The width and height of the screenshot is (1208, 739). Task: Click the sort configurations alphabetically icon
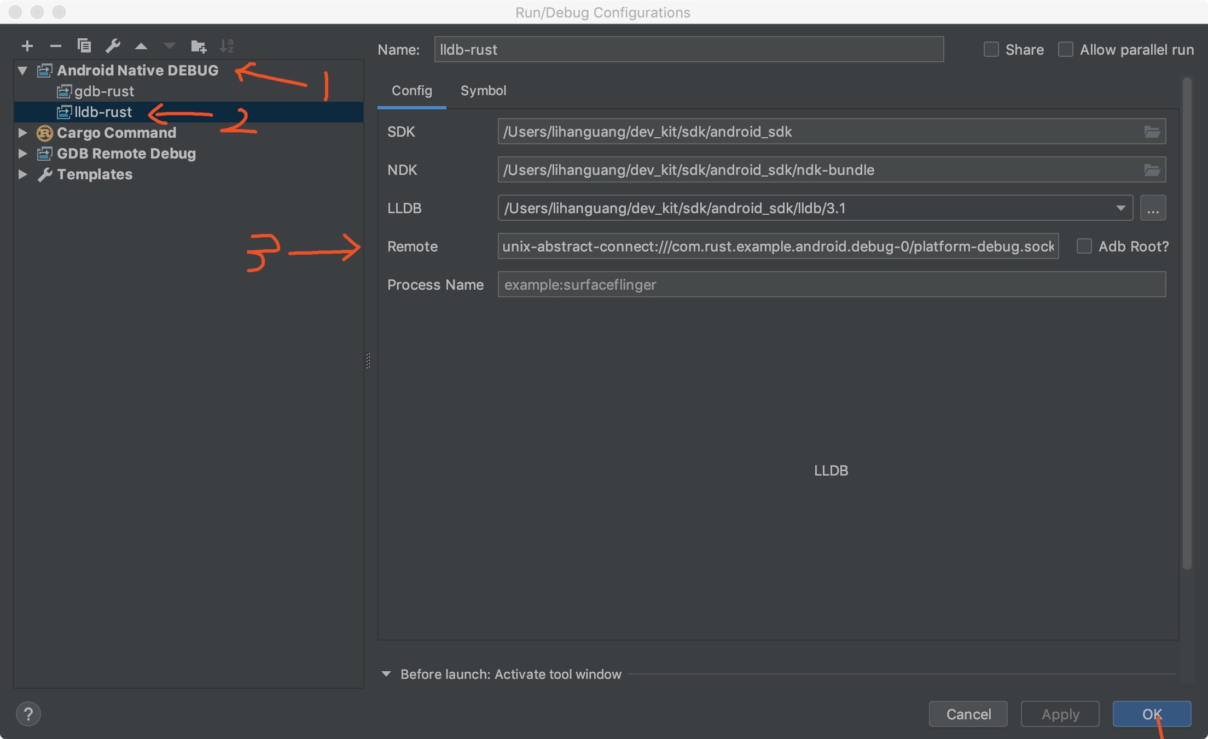(226, 46)
